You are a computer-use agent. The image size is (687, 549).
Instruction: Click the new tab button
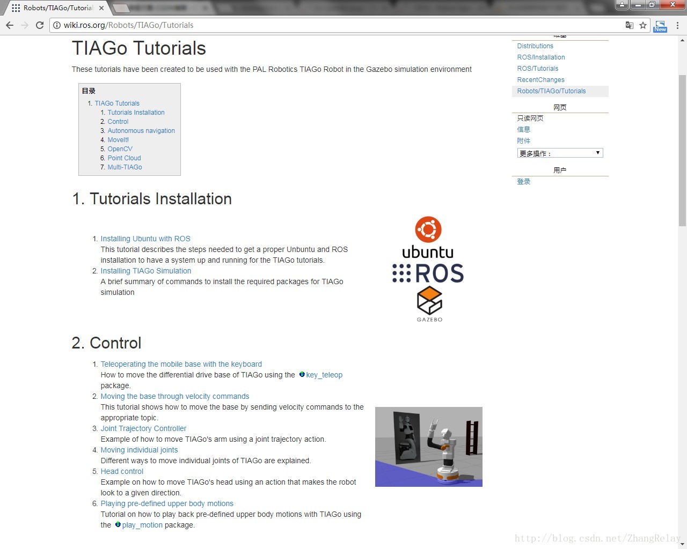tap(121, 8)
